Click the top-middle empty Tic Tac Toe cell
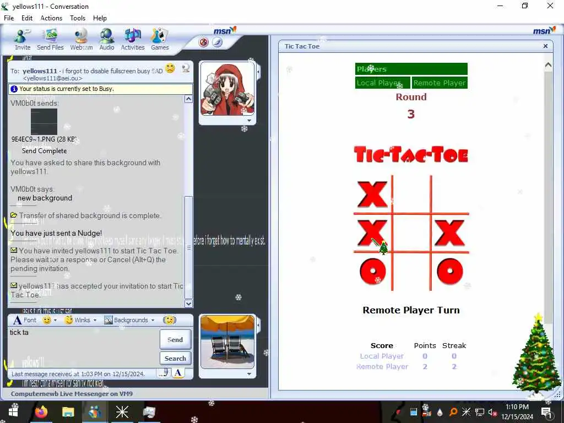The width and height of the screenshot is (564, 423). coord(411,194)
